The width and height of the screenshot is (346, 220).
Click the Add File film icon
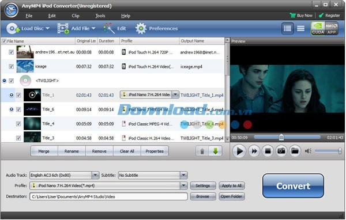(63, 28)
